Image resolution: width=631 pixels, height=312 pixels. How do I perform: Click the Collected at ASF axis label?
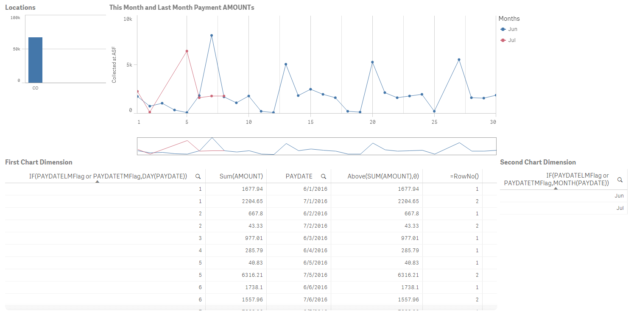coord(114,65)
